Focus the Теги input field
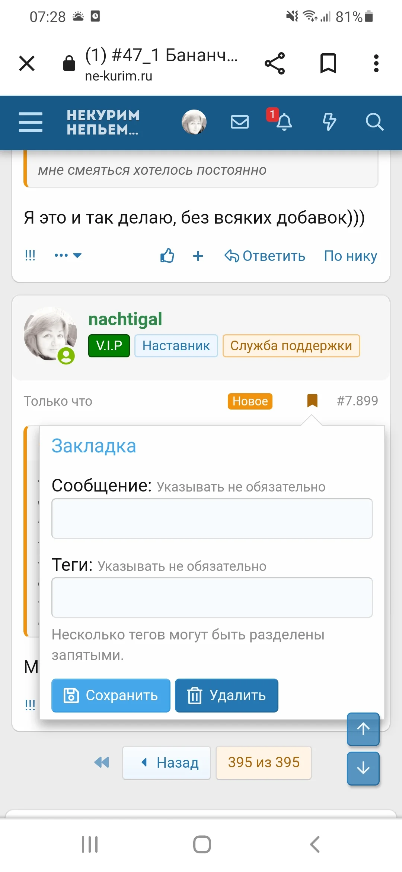Viewport: 402px width, 872px height. tap(212, 597)
